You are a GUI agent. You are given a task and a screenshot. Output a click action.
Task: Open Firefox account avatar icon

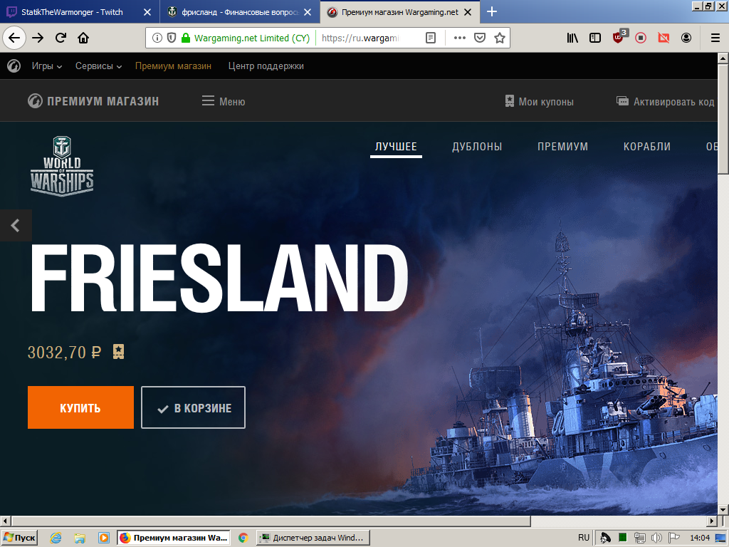click(x=686, y=38)
